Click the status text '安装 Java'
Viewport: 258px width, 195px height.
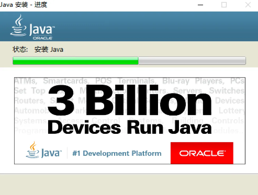[x=49, y=49]
